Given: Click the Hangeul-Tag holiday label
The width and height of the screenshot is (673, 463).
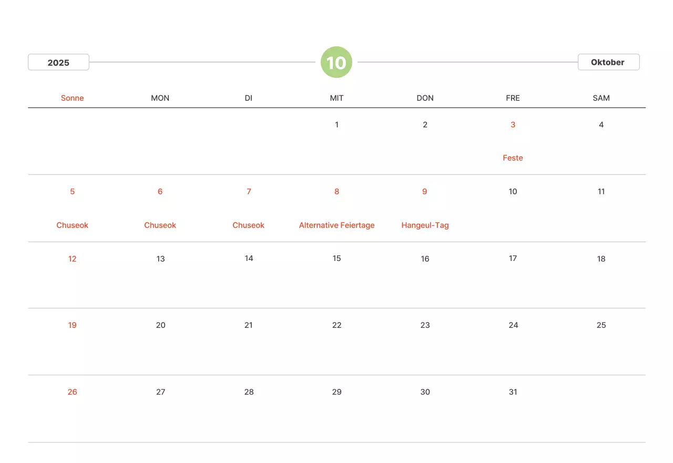Looking at the screenshot, I should pos(425,225).
